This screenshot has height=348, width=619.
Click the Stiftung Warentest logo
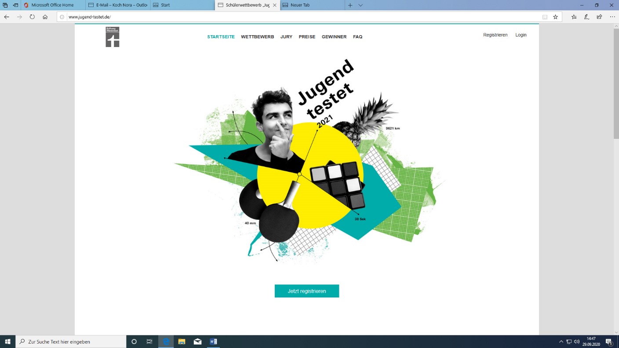(113, 37)
